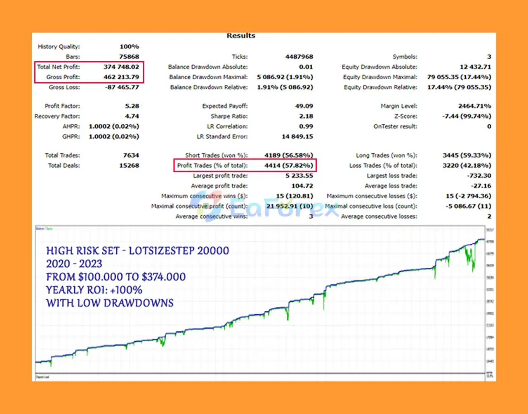Click the Equity legend label on chart
The width and height of the screenshot is (528, 414).
point(49,228)
